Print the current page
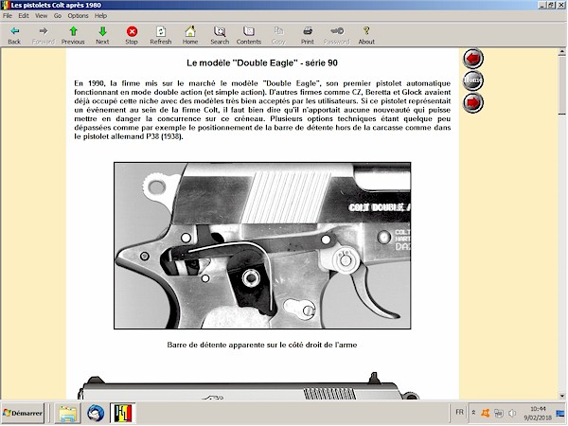The width and height of the screenshot is (568, 426). (x=308, y=35)
